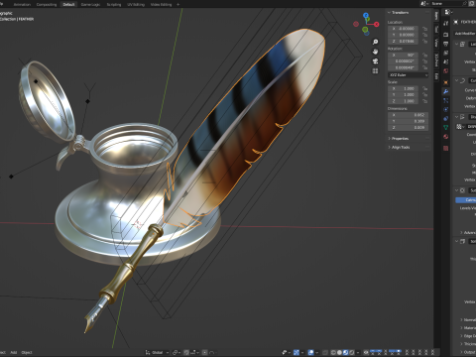Open the Modifiers wrench properties tab
Viewport: 476px width, 357px height.
(x=445, y=91)
